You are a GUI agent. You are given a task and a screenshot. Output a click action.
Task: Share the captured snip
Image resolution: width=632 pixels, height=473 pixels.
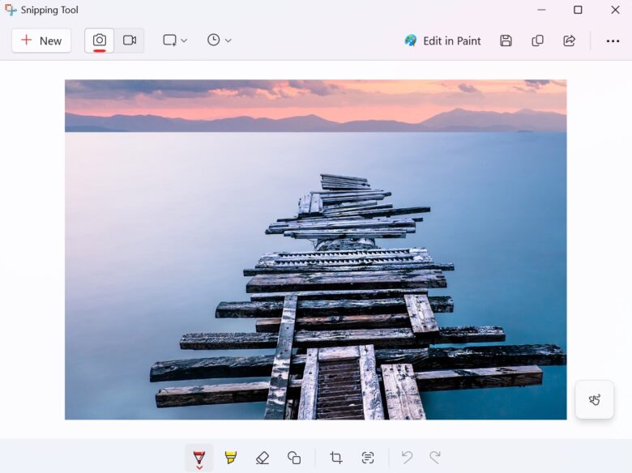click(569, 40)
